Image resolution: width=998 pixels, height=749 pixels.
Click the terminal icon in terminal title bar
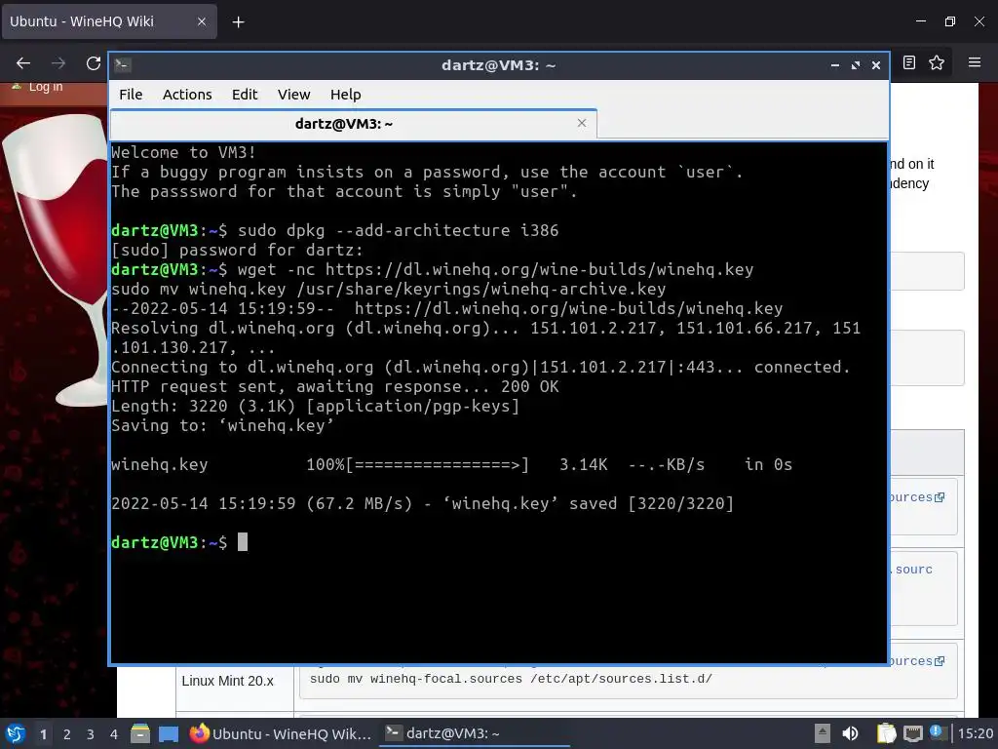[x=123, y=65]
